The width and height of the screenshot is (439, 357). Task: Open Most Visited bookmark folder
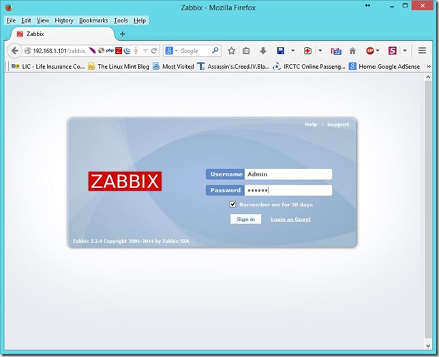click(x=173, y=67)
